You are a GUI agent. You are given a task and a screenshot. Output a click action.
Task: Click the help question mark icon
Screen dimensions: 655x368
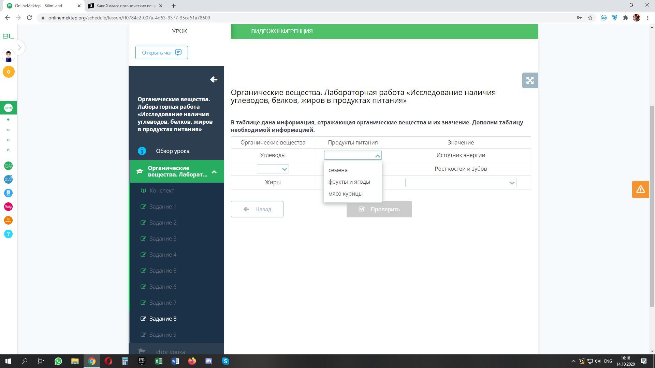(x=8, y=234)
